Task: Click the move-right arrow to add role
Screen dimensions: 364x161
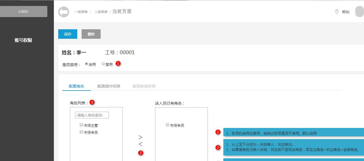Action: pyautogui.click(x=140, y=137)
